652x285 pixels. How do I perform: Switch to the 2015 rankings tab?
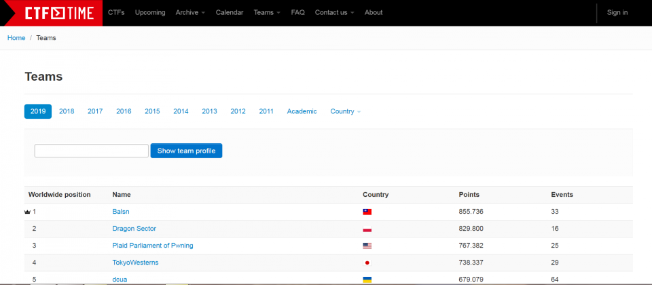pos(152,111)
